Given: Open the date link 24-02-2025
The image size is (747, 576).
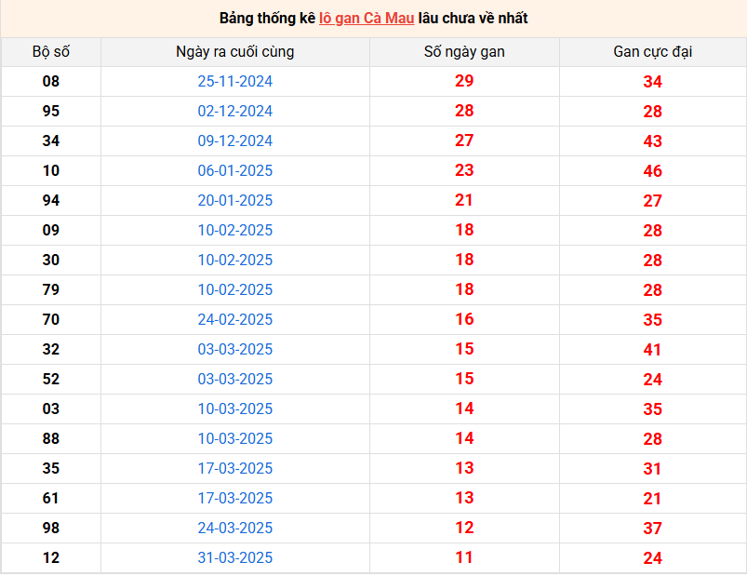Looking at the screenshot, I should point(235,320).
